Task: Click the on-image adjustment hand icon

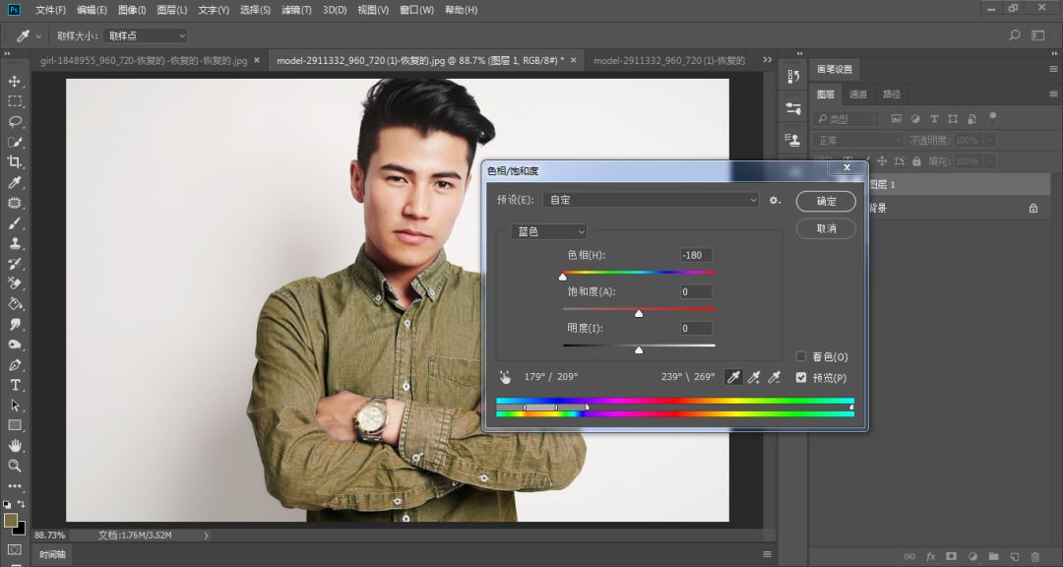Action: click(x=506, y=377)
